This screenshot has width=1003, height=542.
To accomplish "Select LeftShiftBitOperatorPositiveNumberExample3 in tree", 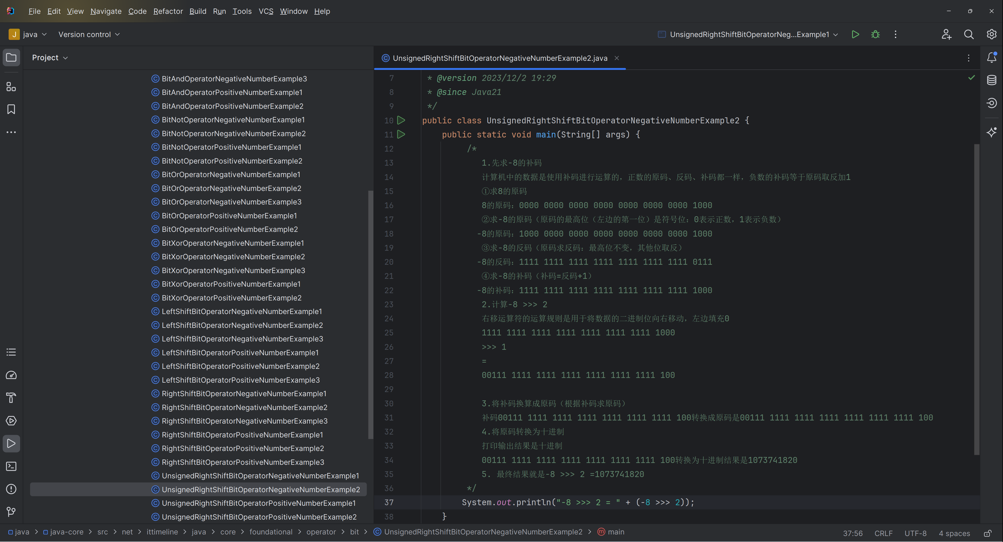I will (235, 380).
